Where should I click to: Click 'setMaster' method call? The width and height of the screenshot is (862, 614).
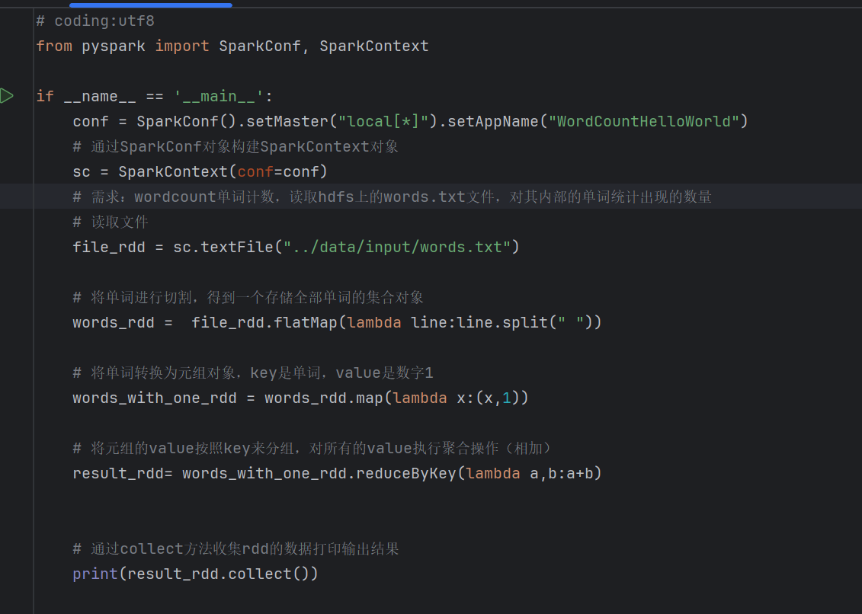(x=287, y=121)
